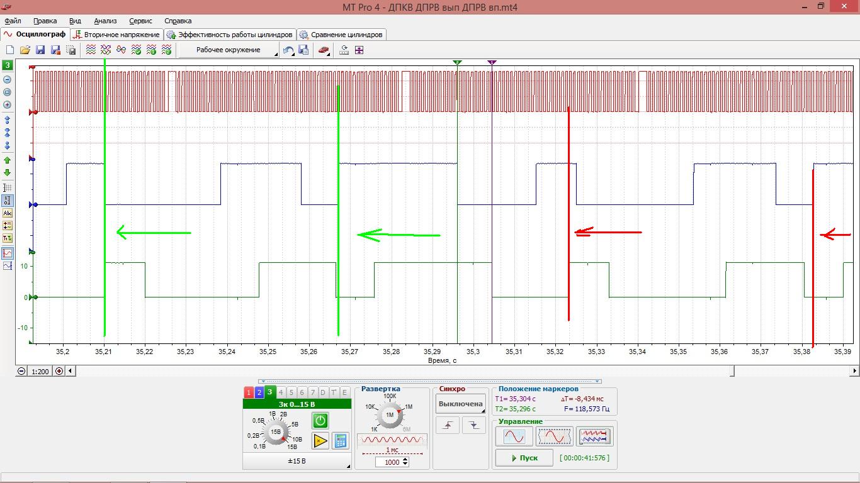Click the dotted-frame sine wave button
This screenshot has width=860, height=483.
point(554,436)
